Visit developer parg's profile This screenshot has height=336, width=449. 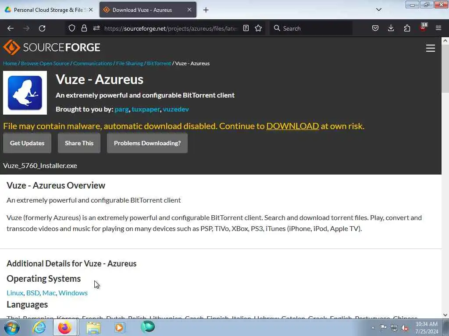point(122,109)
